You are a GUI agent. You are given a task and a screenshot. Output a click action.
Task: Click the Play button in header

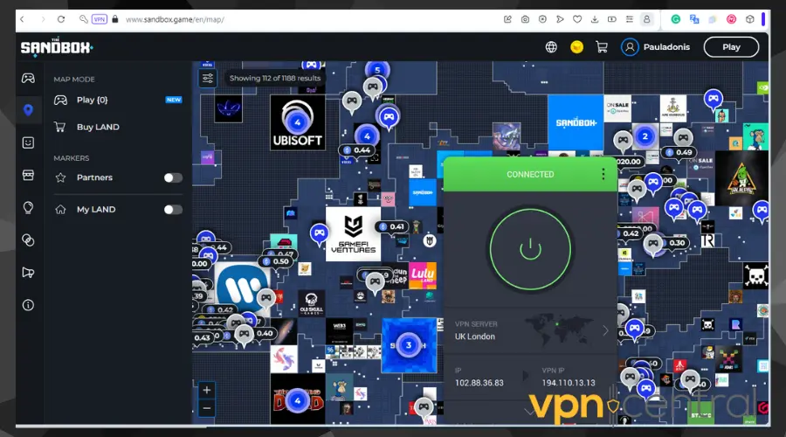pos(731,47)
